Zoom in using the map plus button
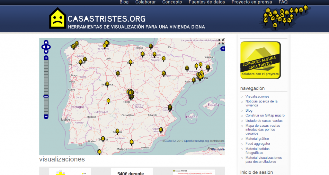Viewport: 329px width, 175px height. pyautogui.click(x=46, y=58)
